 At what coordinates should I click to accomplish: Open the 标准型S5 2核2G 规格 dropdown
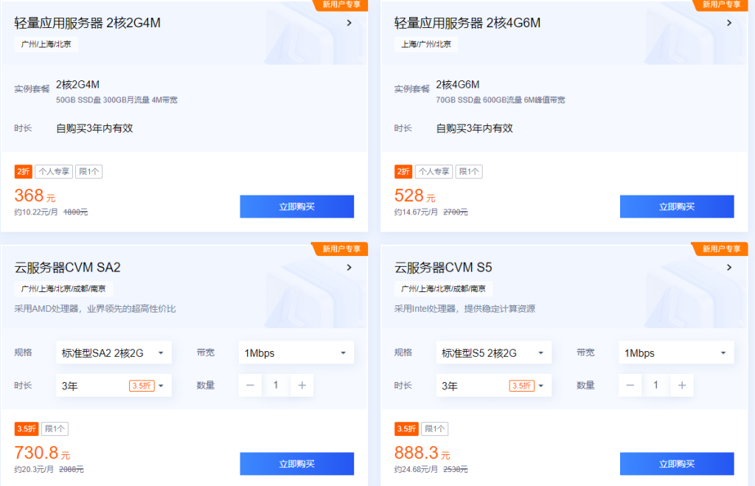tap(493, 353)
